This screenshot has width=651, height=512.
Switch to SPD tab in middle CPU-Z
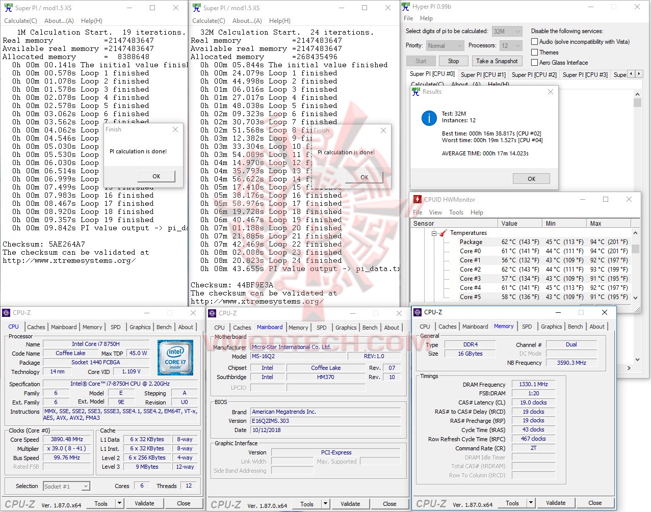click(322, 328)
